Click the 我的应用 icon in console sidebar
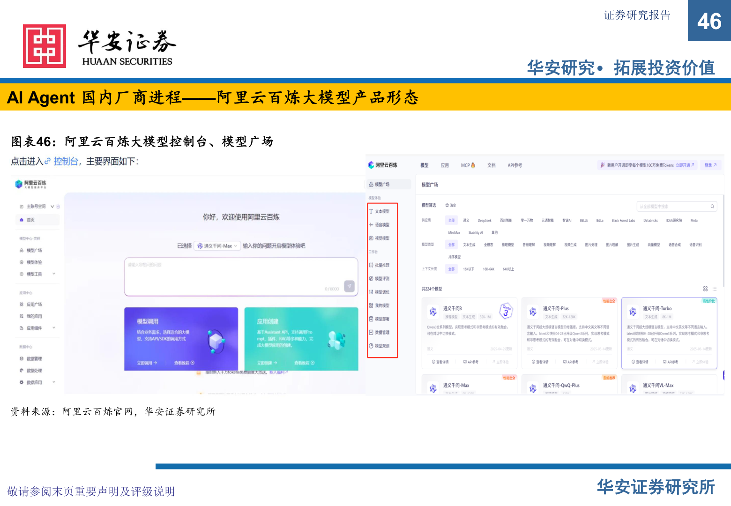This screenshot has width=731, height=506. [22, 316]
